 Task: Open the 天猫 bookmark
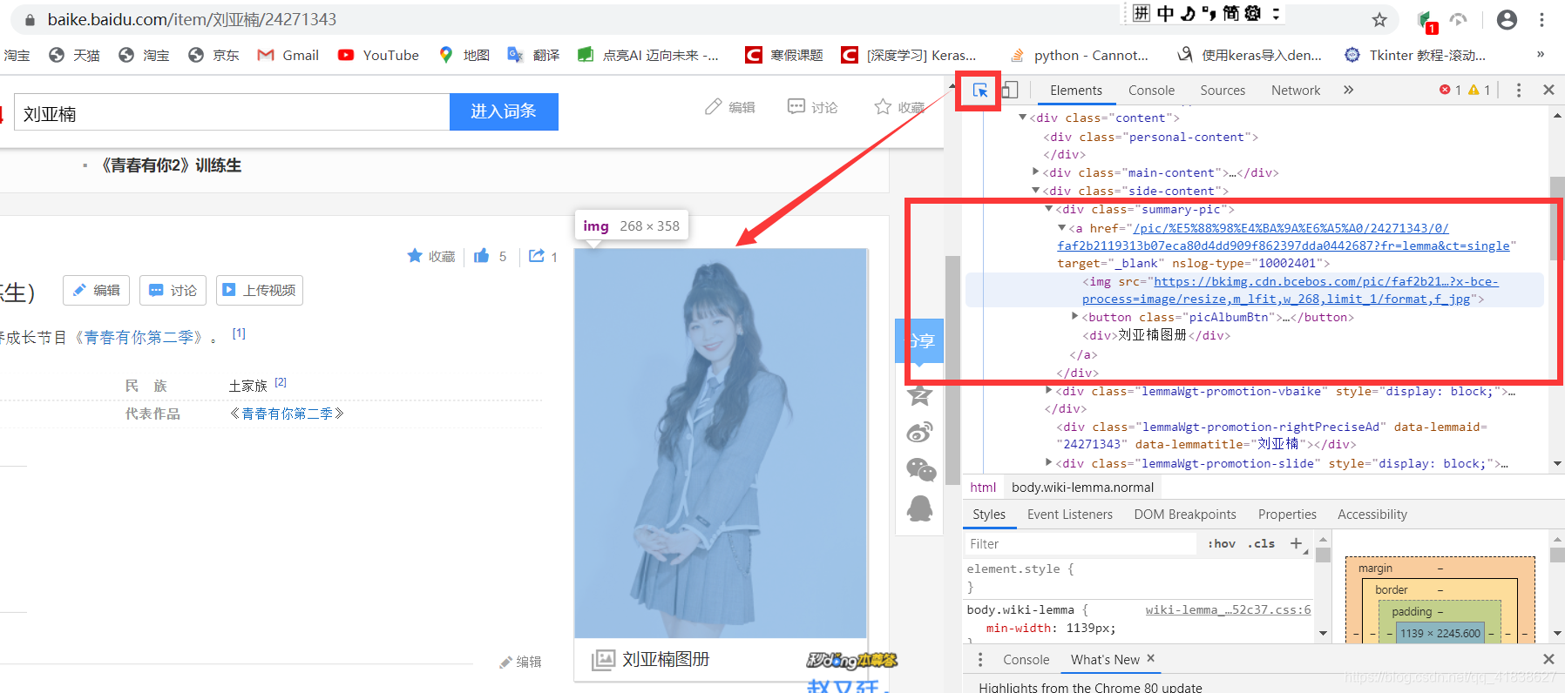click(74, 55)
